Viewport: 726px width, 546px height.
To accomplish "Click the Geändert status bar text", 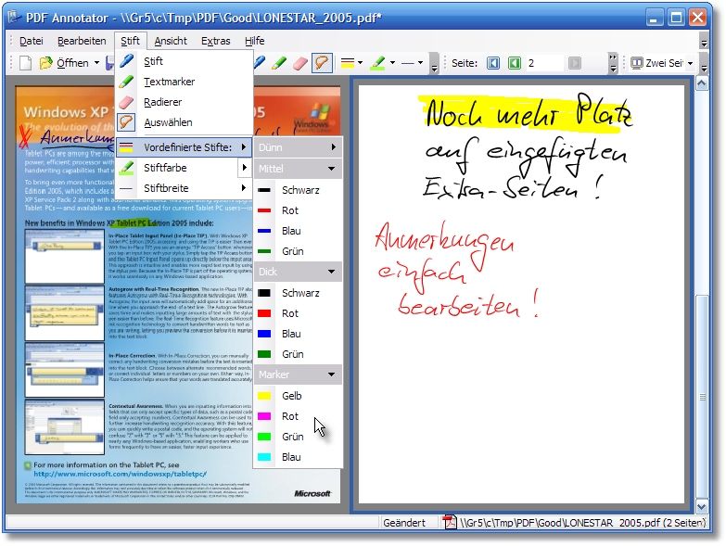I will (x=403, y=523).
